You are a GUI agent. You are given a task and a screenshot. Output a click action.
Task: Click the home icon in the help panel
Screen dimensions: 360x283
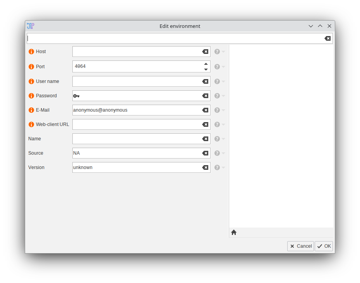[x=234, y=233]
